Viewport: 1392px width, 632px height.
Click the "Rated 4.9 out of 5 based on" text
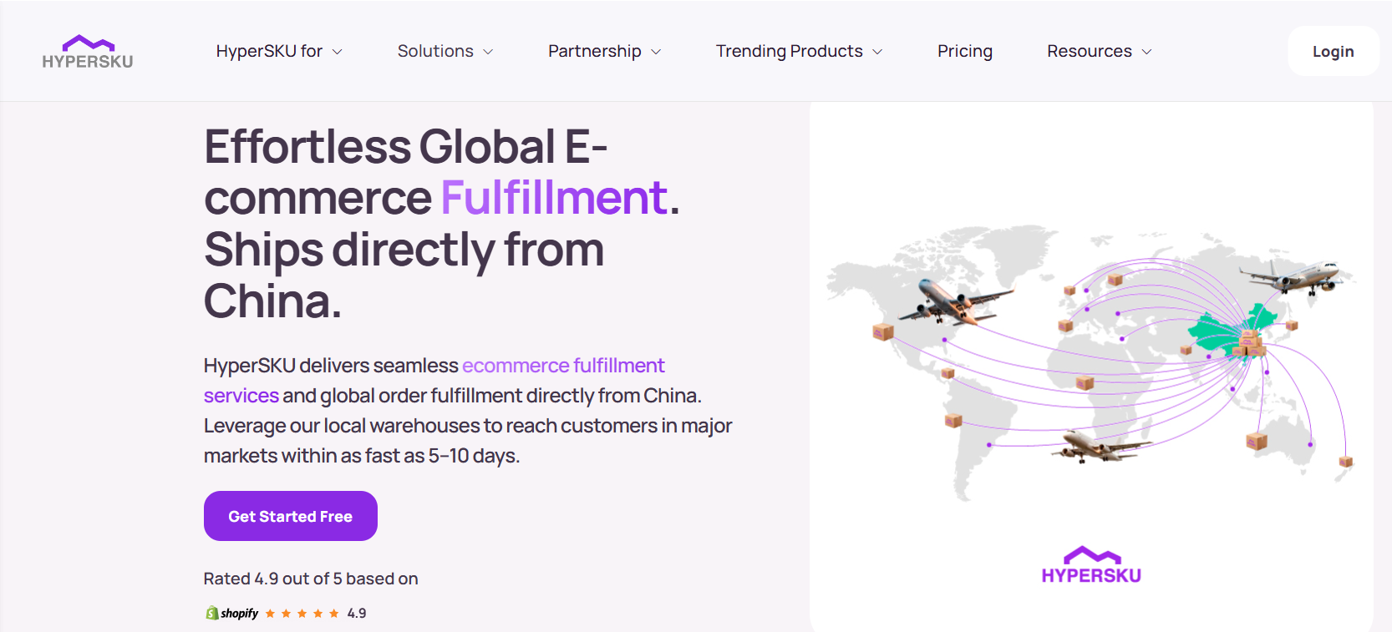click(x=311, y=579)
